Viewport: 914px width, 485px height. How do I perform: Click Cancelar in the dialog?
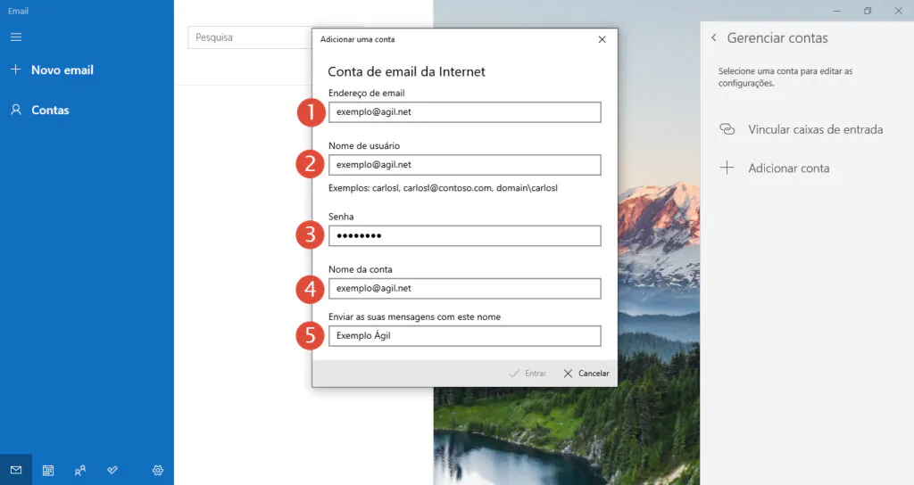tap(586, 374)
